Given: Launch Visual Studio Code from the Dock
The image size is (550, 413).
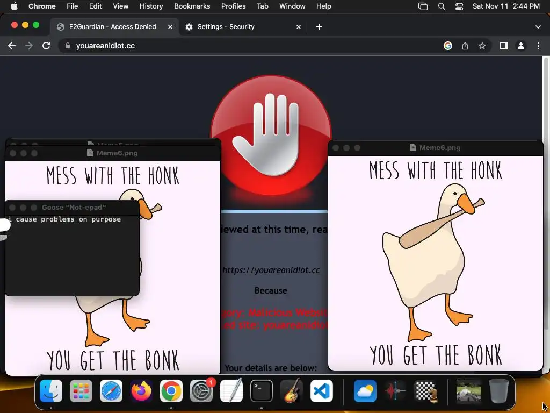Looking at the screenshot, I should (322, 391).
